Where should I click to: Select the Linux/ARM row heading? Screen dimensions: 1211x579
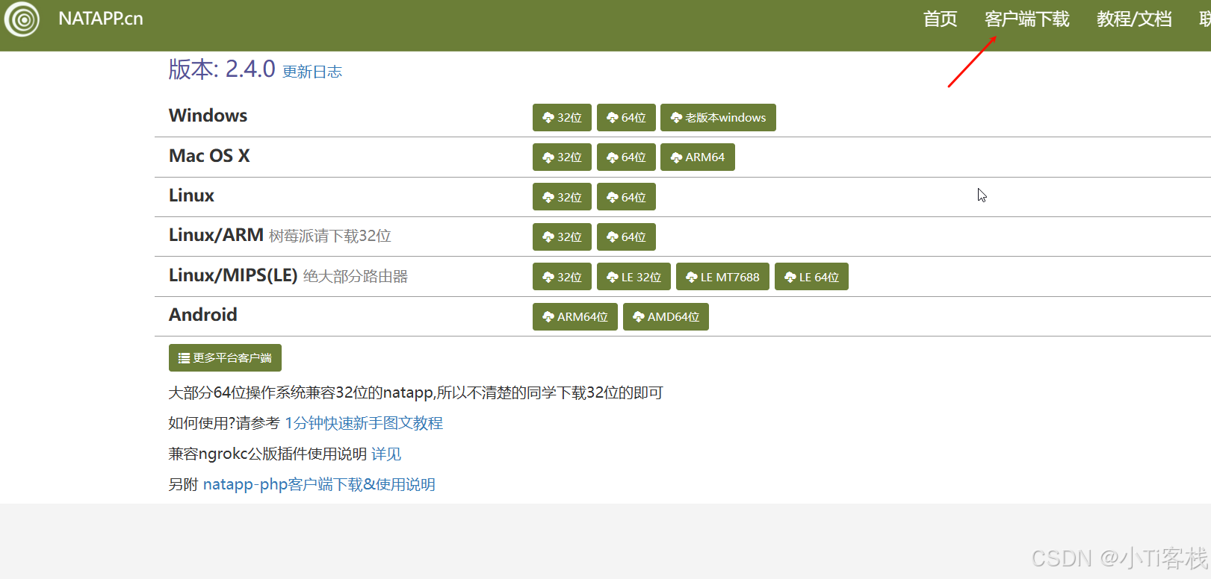216,235
